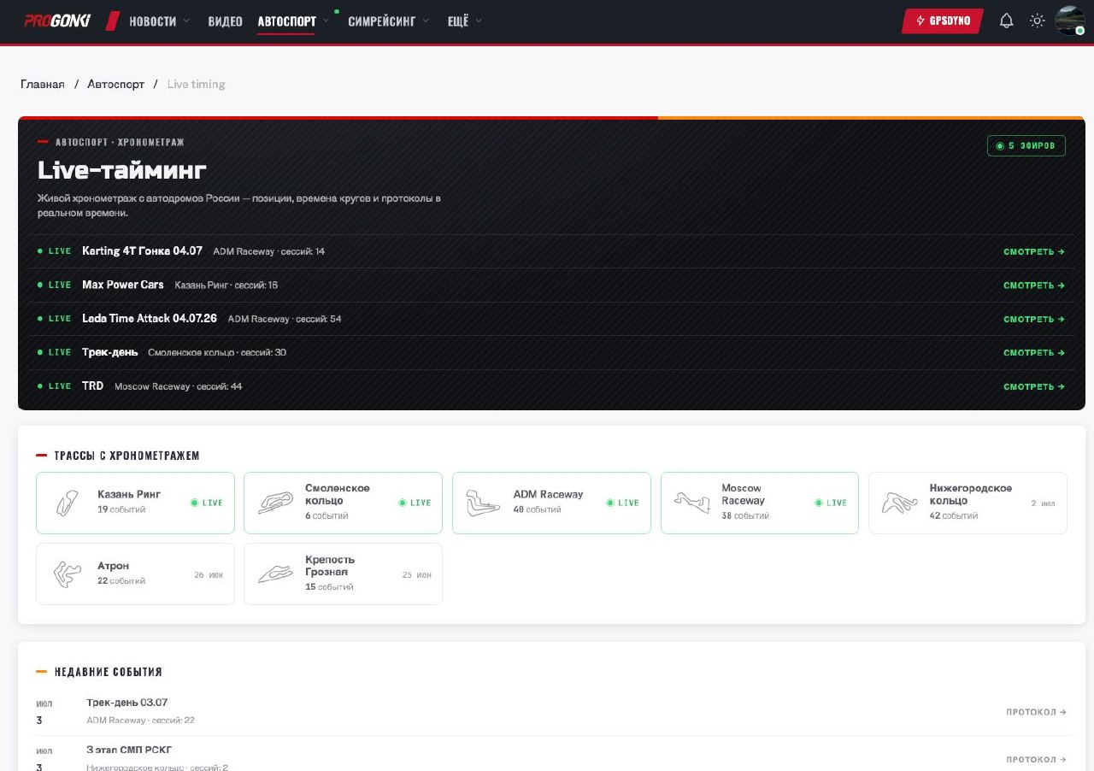Viewport: 1094px width, 771px height.
Task: Open the Lada Time Attack 04.07.26 event
Action: pos(150,318)
